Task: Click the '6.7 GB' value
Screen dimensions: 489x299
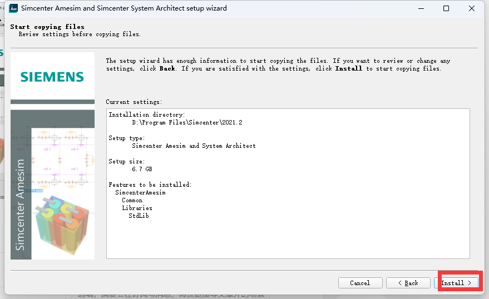Action: (142, 169)
